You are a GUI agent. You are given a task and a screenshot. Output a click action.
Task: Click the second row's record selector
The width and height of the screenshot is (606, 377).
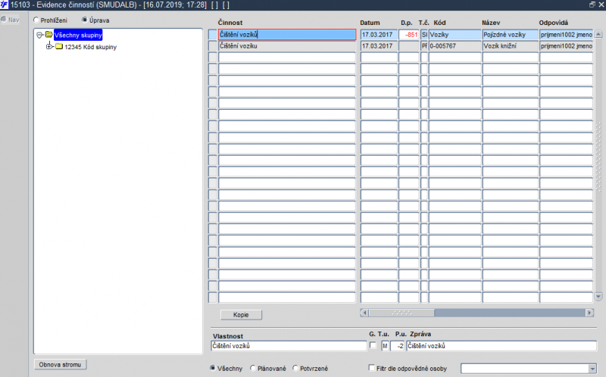213,46
